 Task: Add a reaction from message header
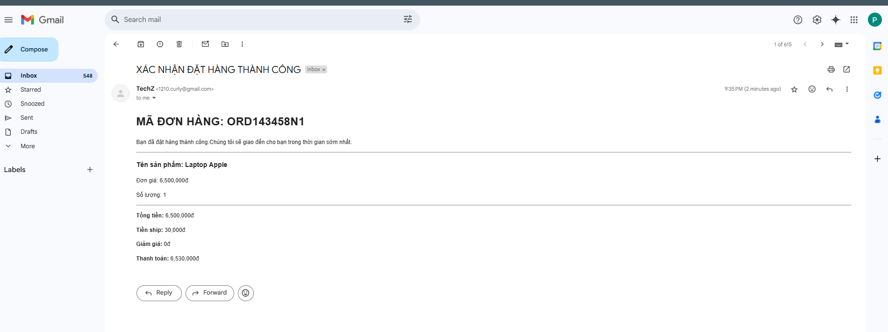pos(812,89)
